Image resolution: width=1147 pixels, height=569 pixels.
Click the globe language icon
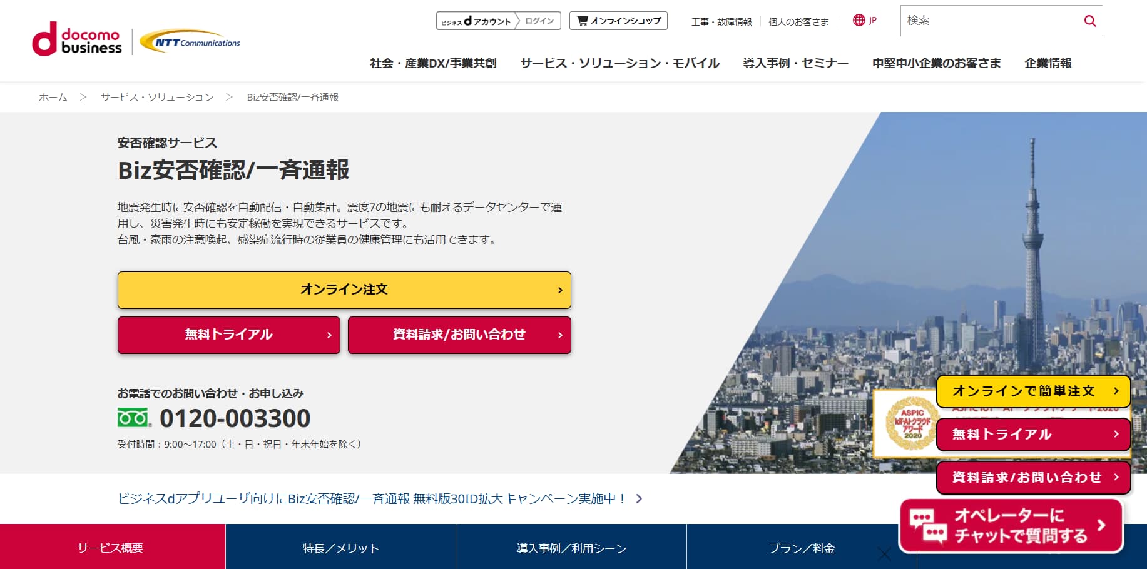click(x=859, y=20)
